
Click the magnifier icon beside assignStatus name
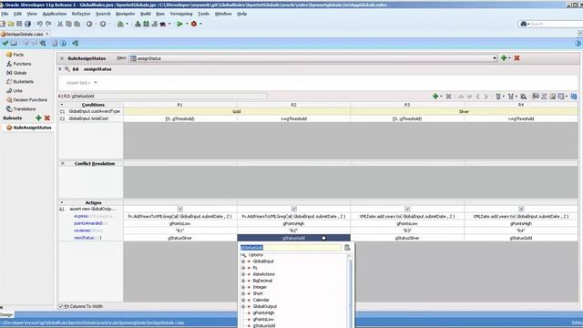[67, 69]
